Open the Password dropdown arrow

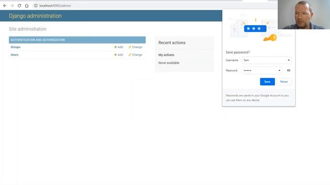click(x=279, y=70)
